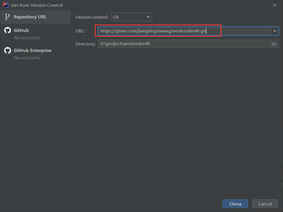The height and width of the screenshot is (212, 283).
Task: Browse for directory with folder icon
Action: pos(274,44)
